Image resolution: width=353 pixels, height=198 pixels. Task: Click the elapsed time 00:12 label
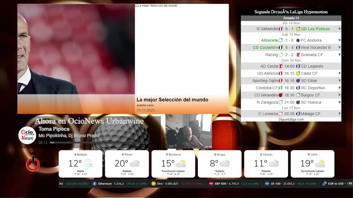click(x=43, y=143)
